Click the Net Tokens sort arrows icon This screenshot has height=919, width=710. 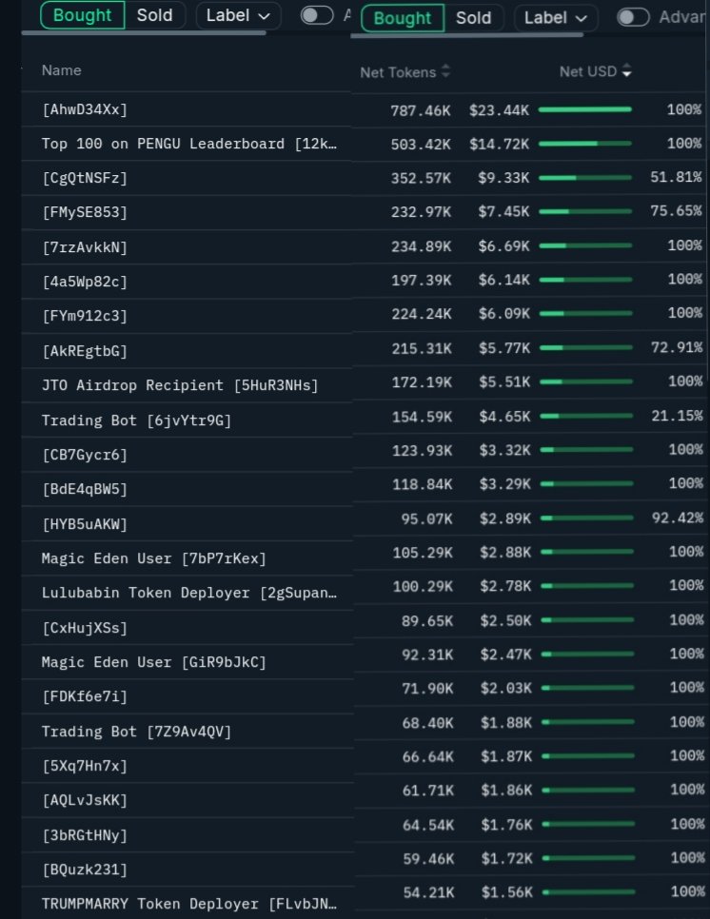pos(446,72)
